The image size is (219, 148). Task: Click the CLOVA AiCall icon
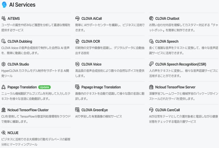tap(77, 18)
